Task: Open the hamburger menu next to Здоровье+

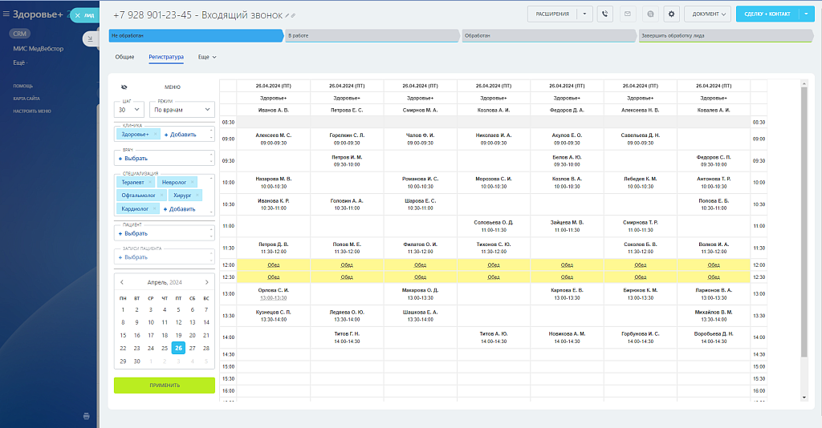Action: click(6, 14)
